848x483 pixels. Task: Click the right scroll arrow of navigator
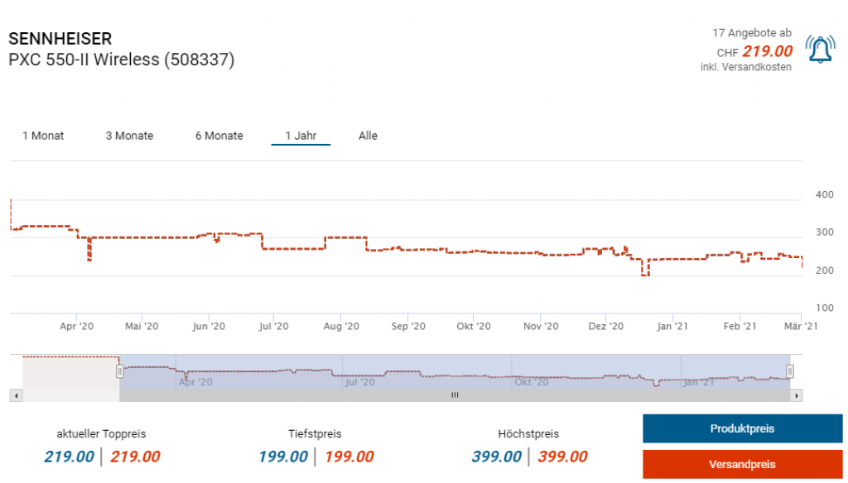[796, 395]
